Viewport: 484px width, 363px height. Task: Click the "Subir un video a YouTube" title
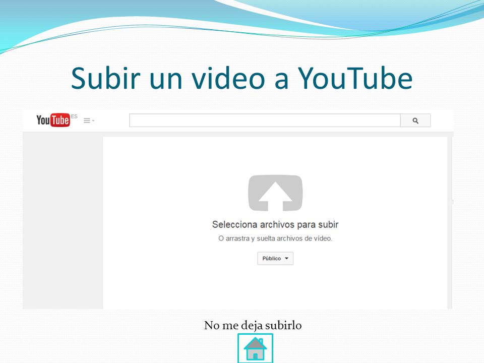(241, 79)
